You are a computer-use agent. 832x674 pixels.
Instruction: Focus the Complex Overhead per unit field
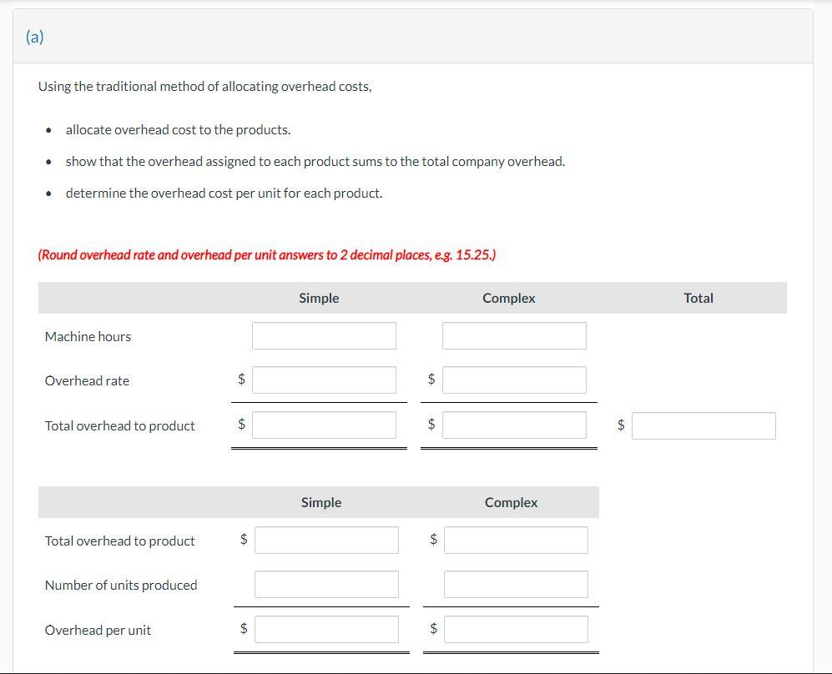516,629
